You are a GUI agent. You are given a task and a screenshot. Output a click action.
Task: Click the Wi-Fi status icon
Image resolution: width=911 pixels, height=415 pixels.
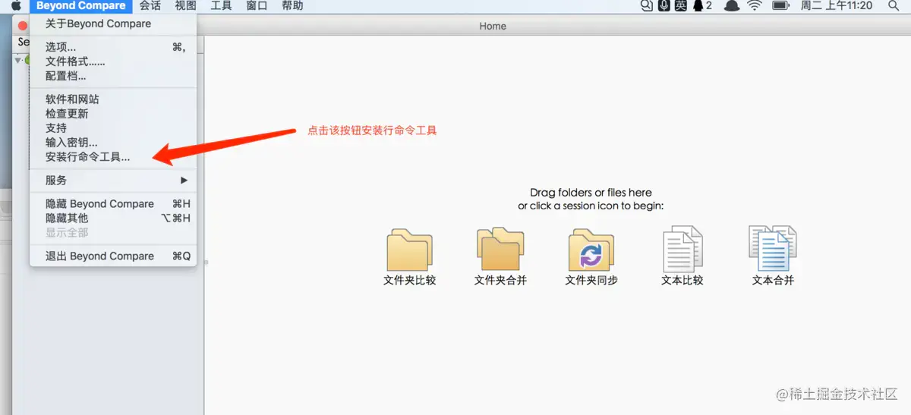754,6
